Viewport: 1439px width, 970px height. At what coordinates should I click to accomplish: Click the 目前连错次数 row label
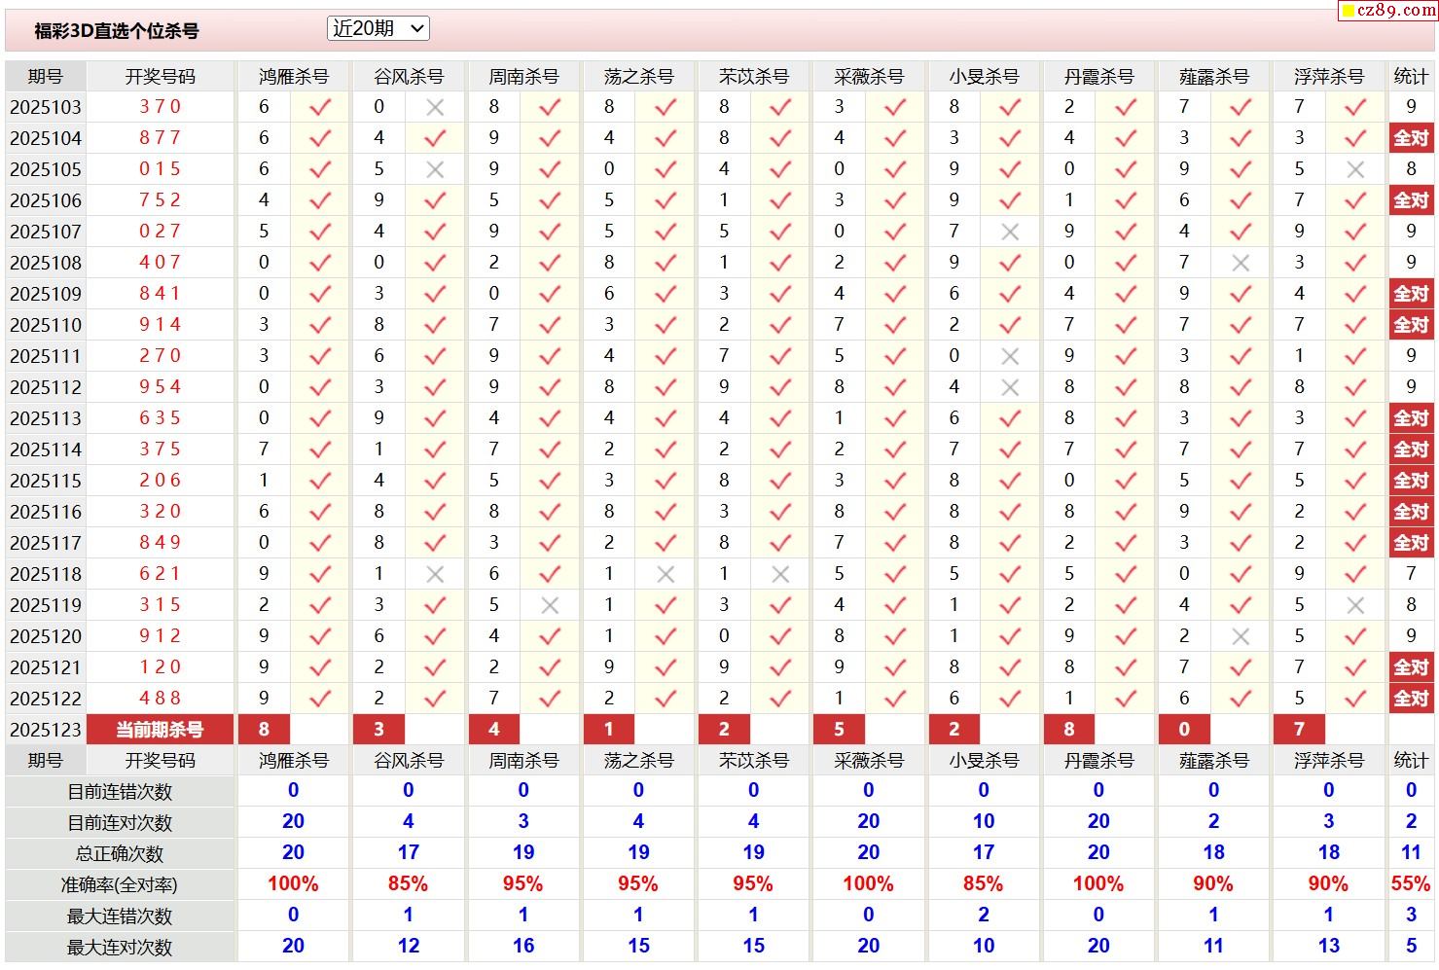coord(120,791)
